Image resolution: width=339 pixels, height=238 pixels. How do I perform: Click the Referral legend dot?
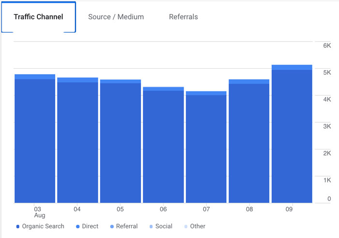(112, 226)
